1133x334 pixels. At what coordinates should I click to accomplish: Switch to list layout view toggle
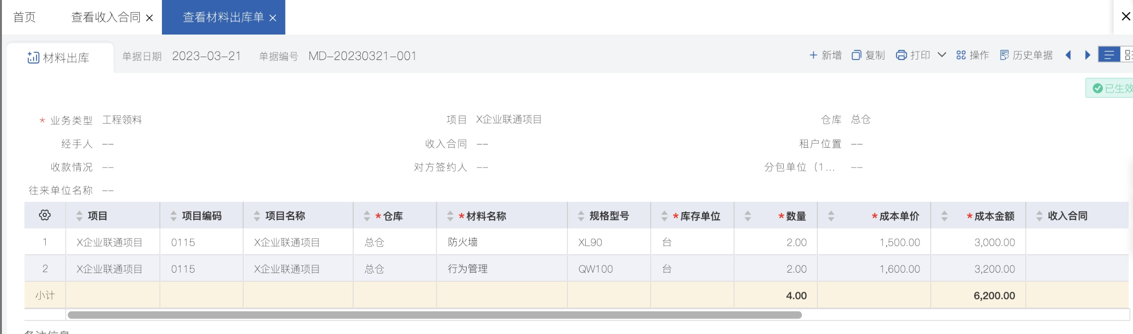pyautogui.click(x=1109, y=55)
